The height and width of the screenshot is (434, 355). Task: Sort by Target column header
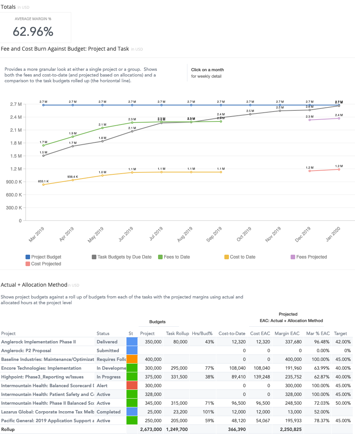tap(340, 333)
